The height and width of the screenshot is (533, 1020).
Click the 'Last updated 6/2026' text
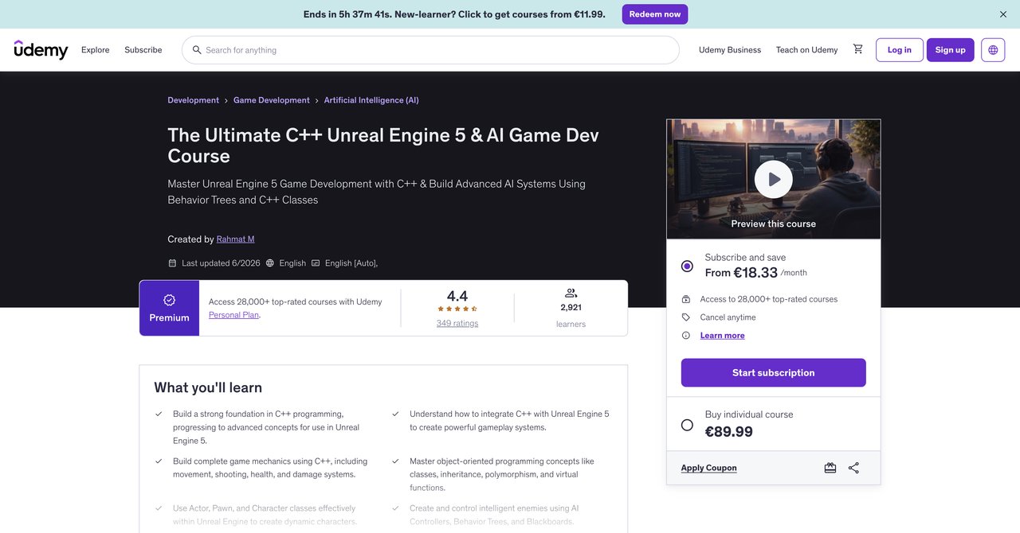[x=221, y=263]
